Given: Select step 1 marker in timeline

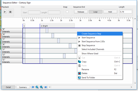Looking at the screenshot, I should click(x=24, y=26).
